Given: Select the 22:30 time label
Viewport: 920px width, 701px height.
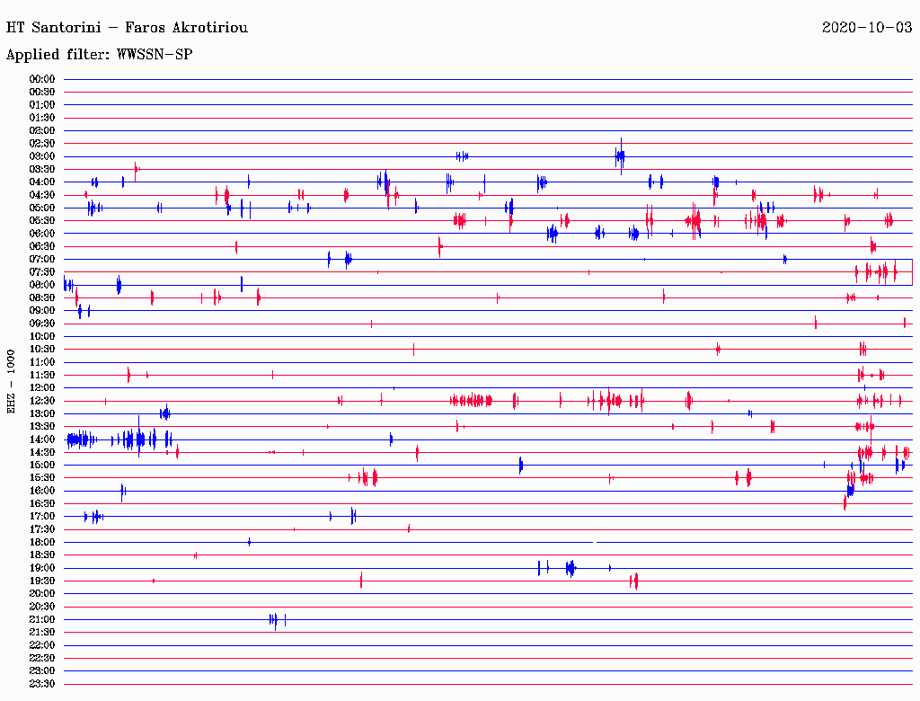Looking at the screenshot, I should coord(41,658).
